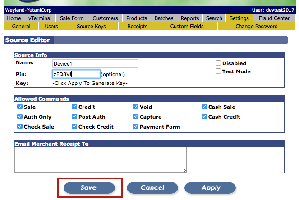299x200 pixels.
Task: Enable the Disabled checkbox
Action: coord(218,63)
